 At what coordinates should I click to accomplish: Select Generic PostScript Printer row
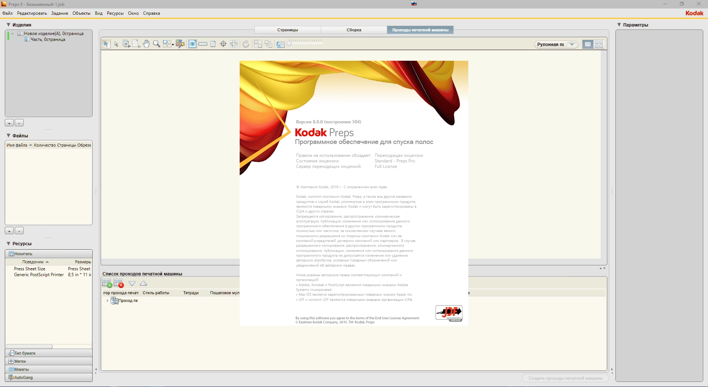[x=49, y=275]
